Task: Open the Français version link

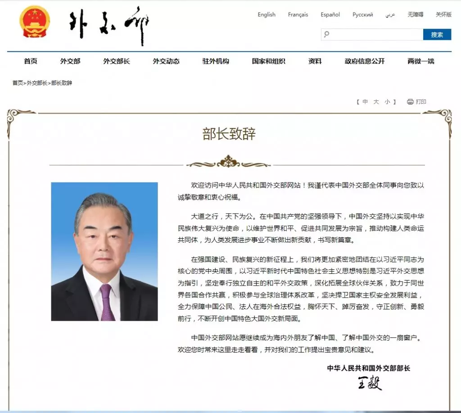Action: click(298, 14)
